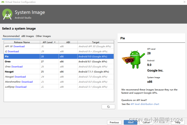This screenshot has height=125, width=187.
Task: Click the Next button
Action: point(131,122)
